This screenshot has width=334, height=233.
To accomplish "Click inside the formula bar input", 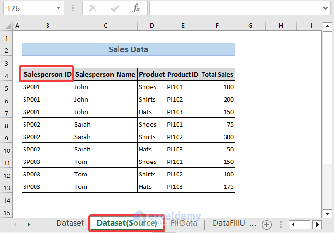I will (235, 8).
